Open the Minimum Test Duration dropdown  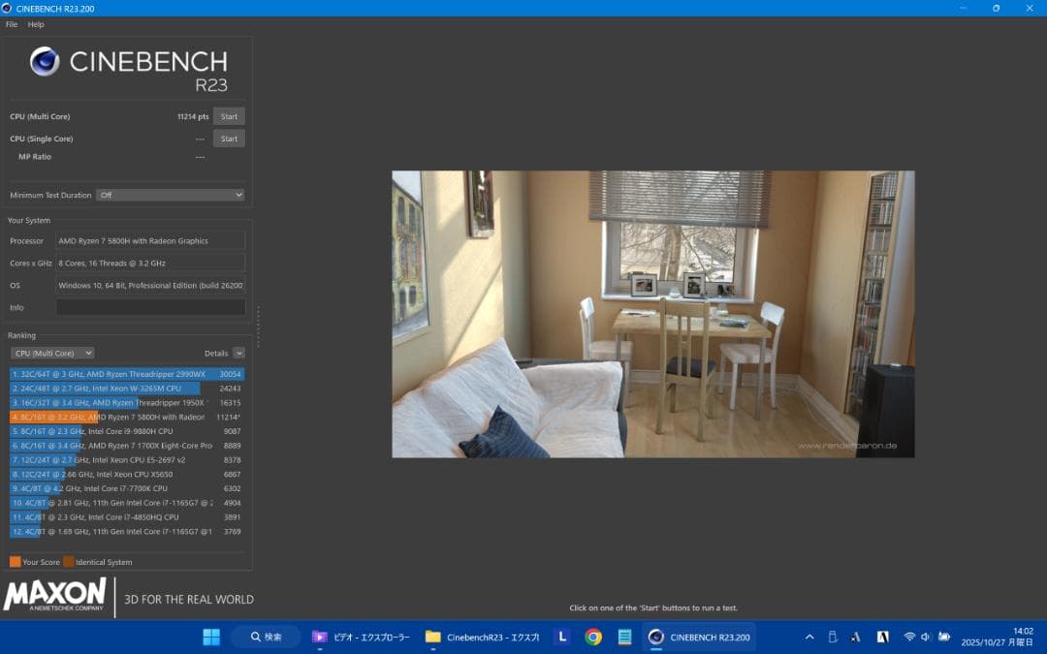point(171,195)
